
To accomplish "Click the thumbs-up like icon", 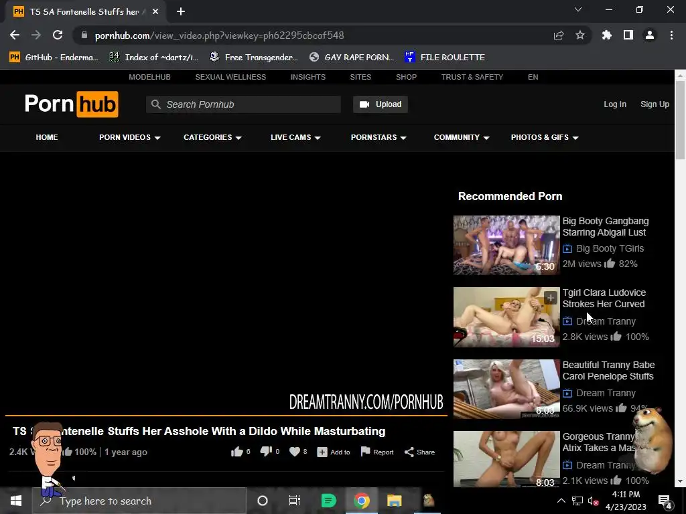I will (x=236, y=452).
